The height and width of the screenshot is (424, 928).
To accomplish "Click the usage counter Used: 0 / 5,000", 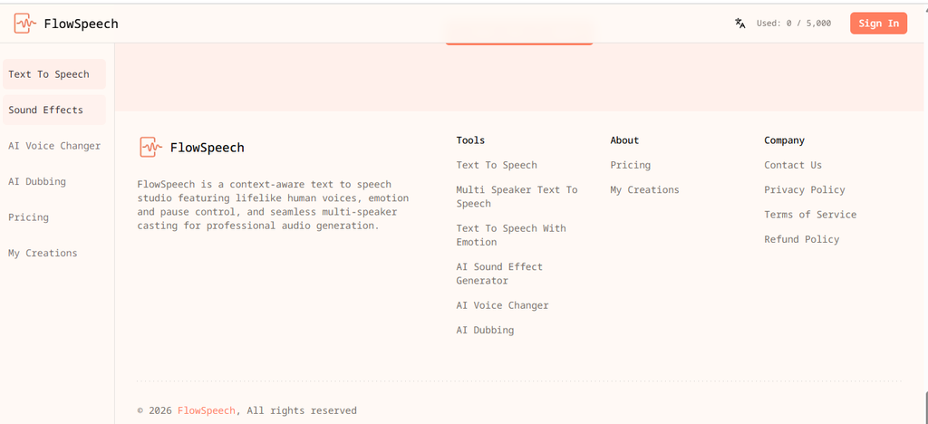I will point(794,24).
